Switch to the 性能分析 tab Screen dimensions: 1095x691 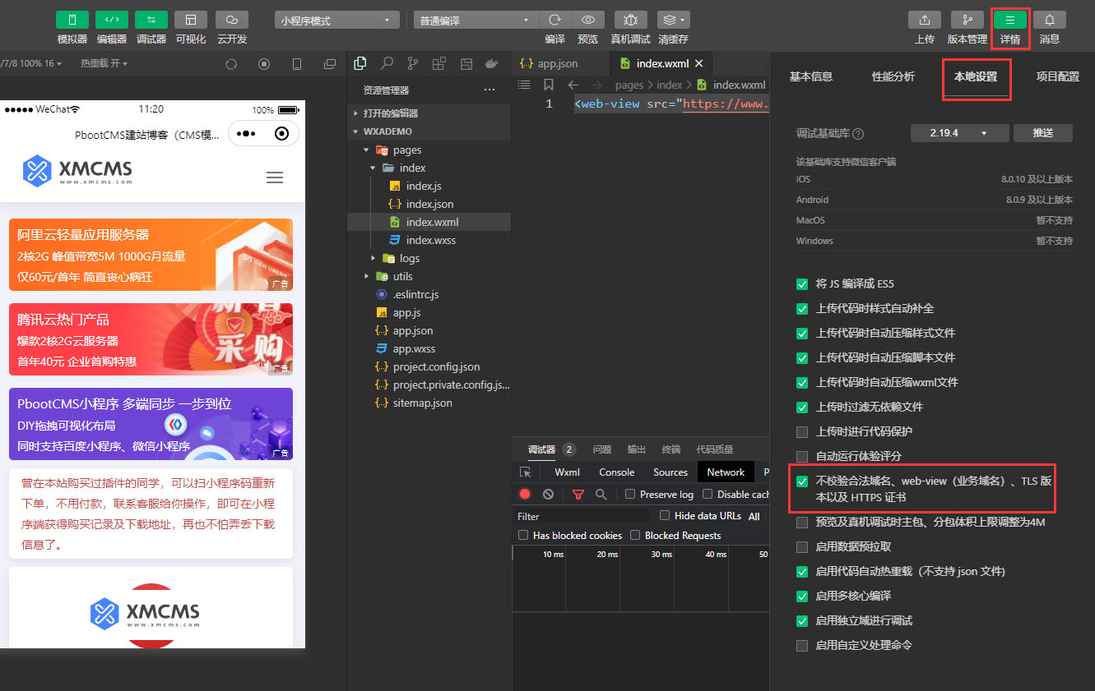pos(893,76)
